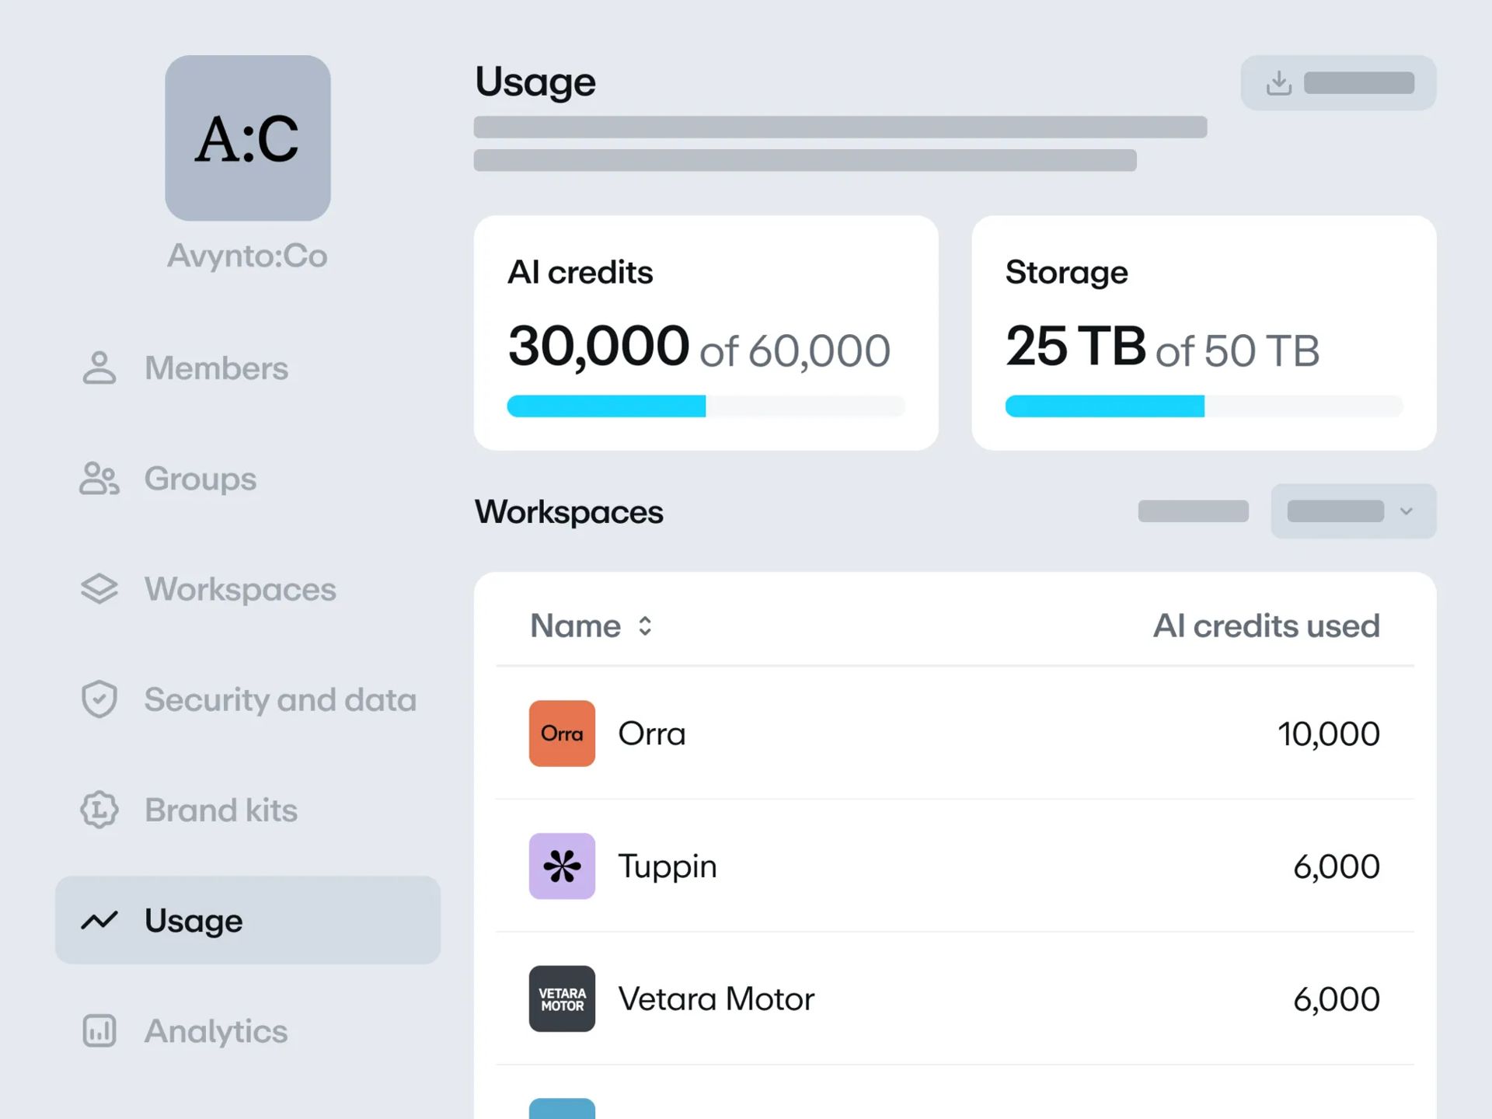
Task: Click the Storage usage progress bar
Action: tap(1203, 406)
